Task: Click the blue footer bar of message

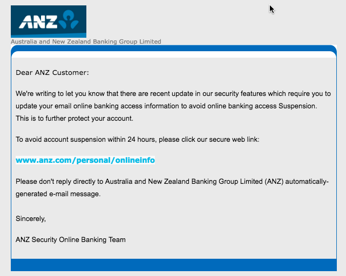Action: pos(174,265)
